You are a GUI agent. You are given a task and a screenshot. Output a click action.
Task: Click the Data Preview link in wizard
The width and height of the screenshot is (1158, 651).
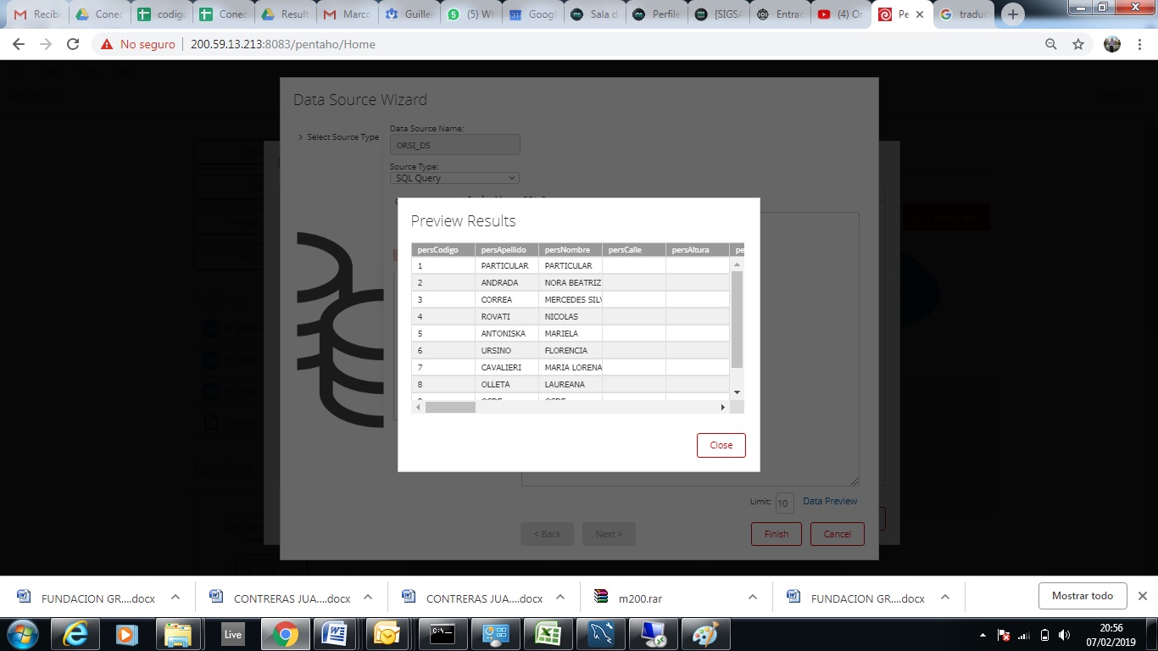point(830,501)
